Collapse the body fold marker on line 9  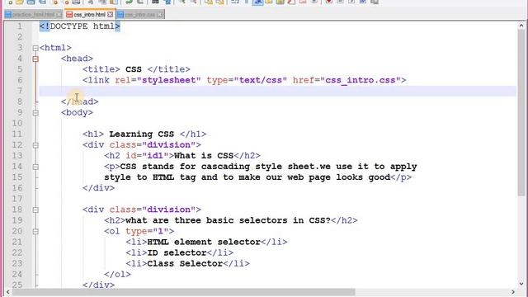(x=35, y=113)
